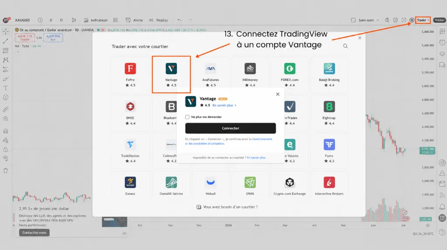Viewport: 447px width, 250px height.
Task: Click 'Vous avez besoin d'un courtier ?'
Action: point(227,207)
